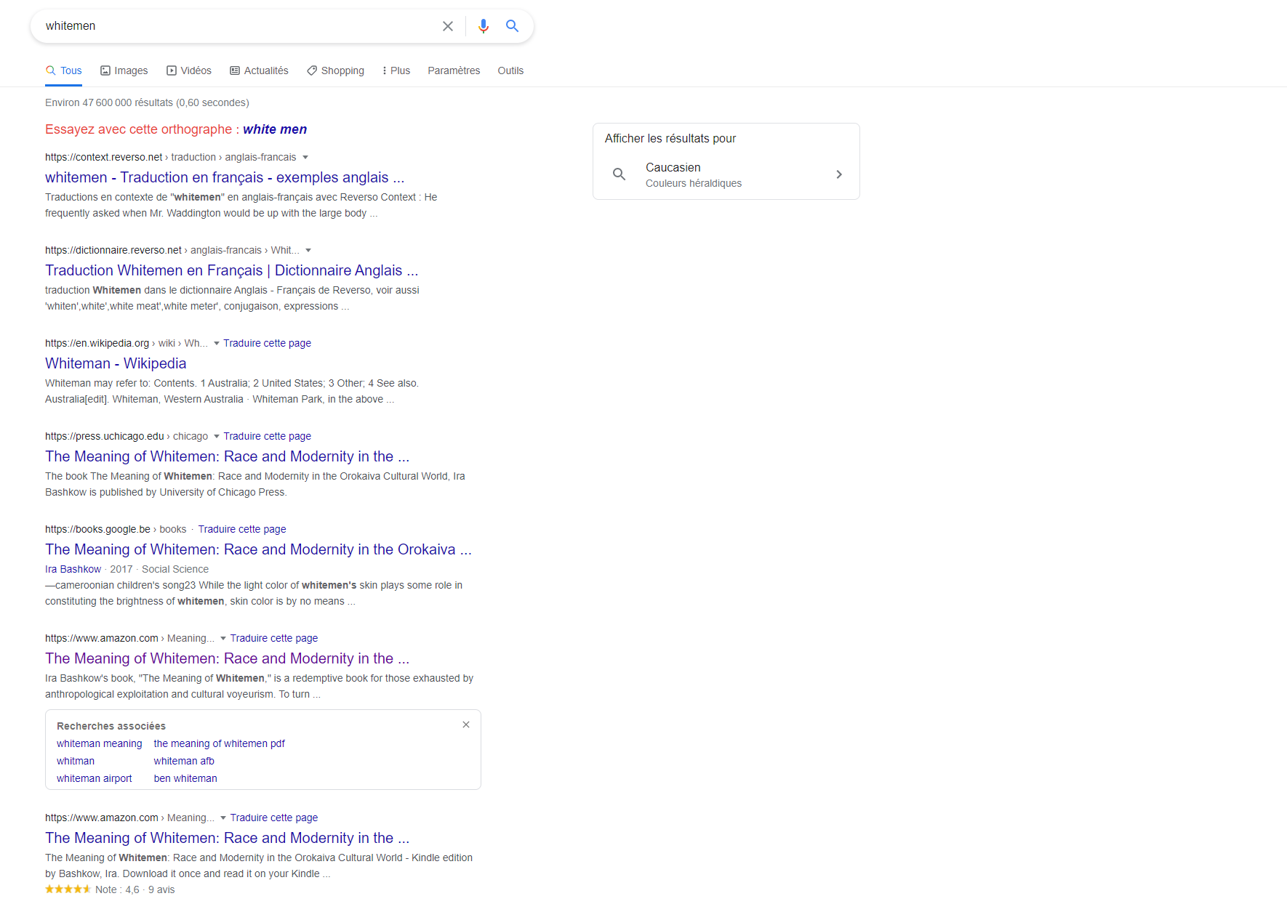Image resolution: width=1287 pixels, height=912 pixels.
Task: Search related term 'whiteman airport'
Action: pos(95,778)
